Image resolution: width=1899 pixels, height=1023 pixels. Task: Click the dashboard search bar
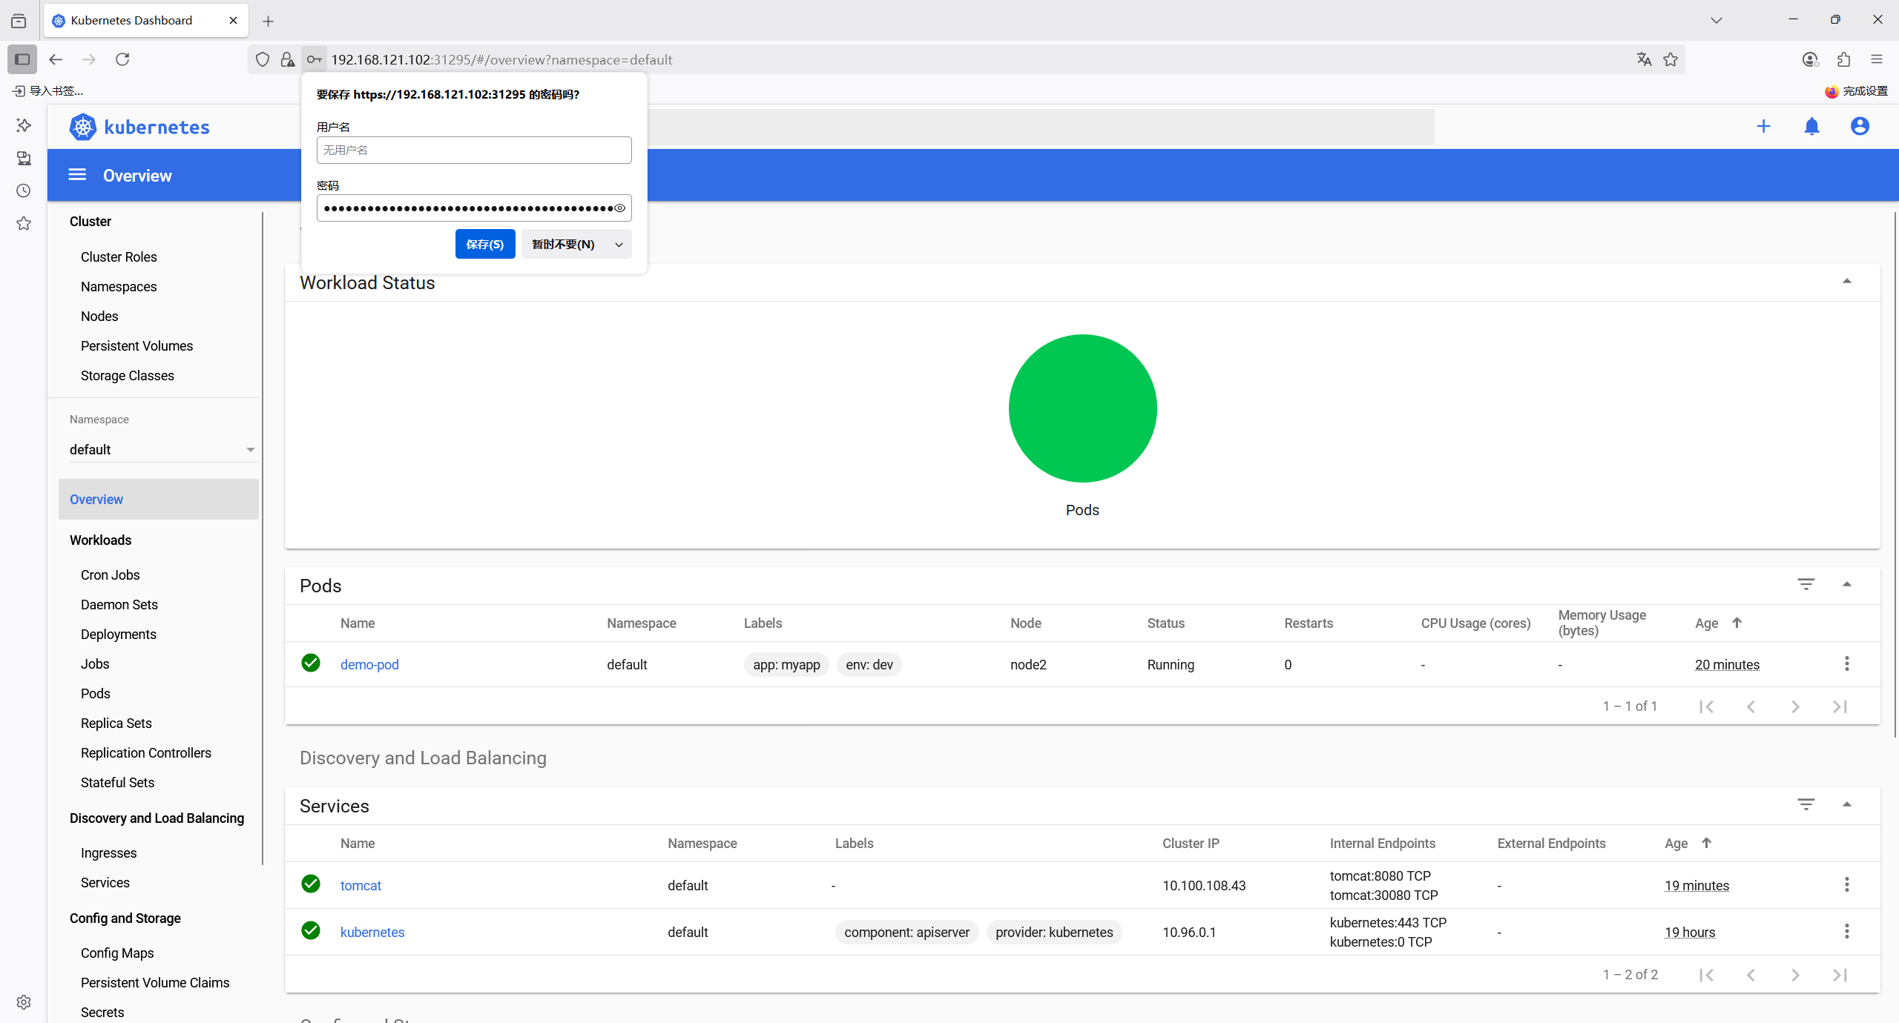click(x=1041, y=127)
